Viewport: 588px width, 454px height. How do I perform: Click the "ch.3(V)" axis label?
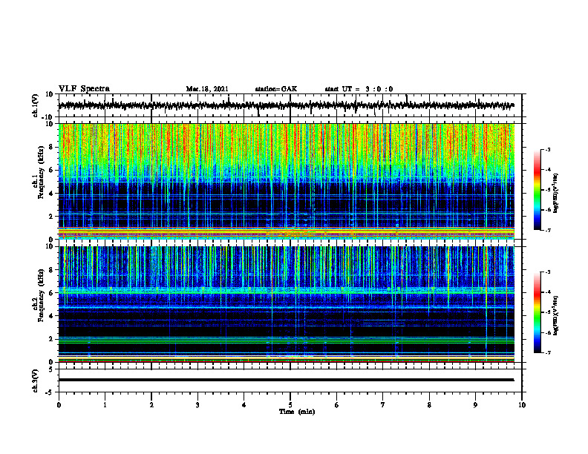(x=36, y=381)
